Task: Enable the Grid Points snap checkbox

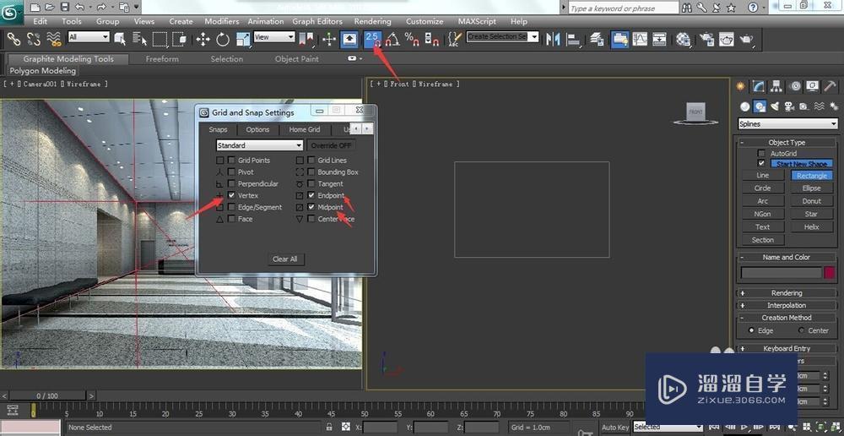Action: point(231,160)
